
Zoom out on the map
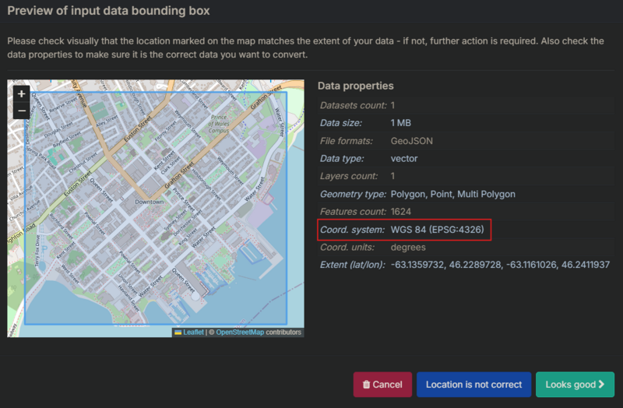[21, 111]
